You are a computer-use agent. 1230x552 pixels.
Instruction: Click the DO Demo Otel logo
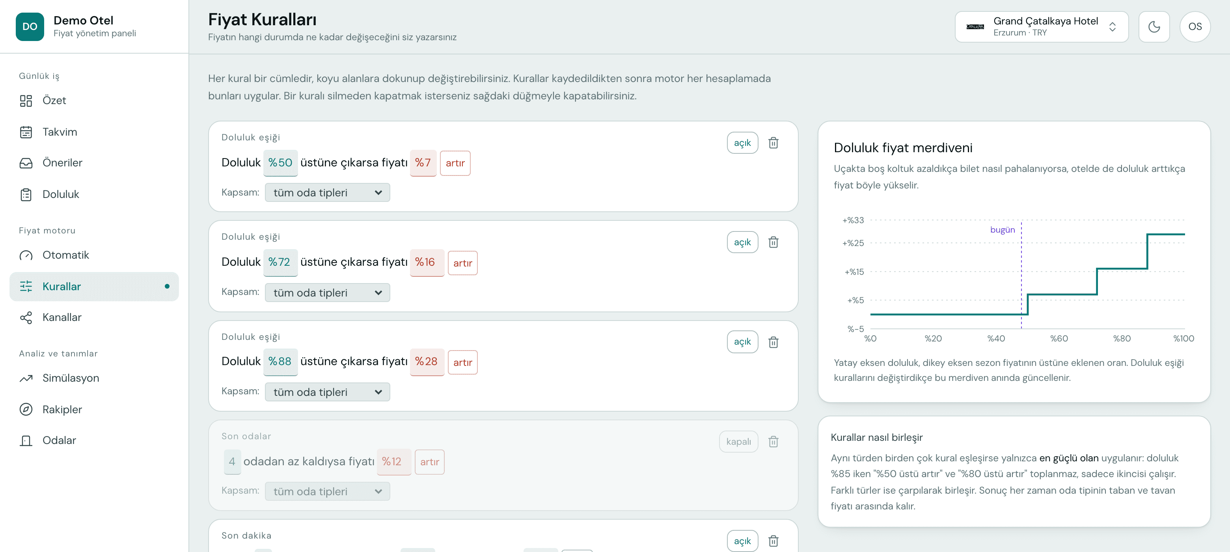tap(30, 27)
